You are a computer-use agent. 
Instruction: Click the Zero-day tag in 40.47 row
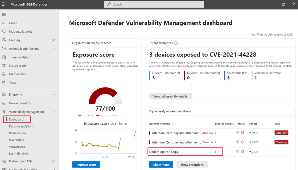coord(281,133)
